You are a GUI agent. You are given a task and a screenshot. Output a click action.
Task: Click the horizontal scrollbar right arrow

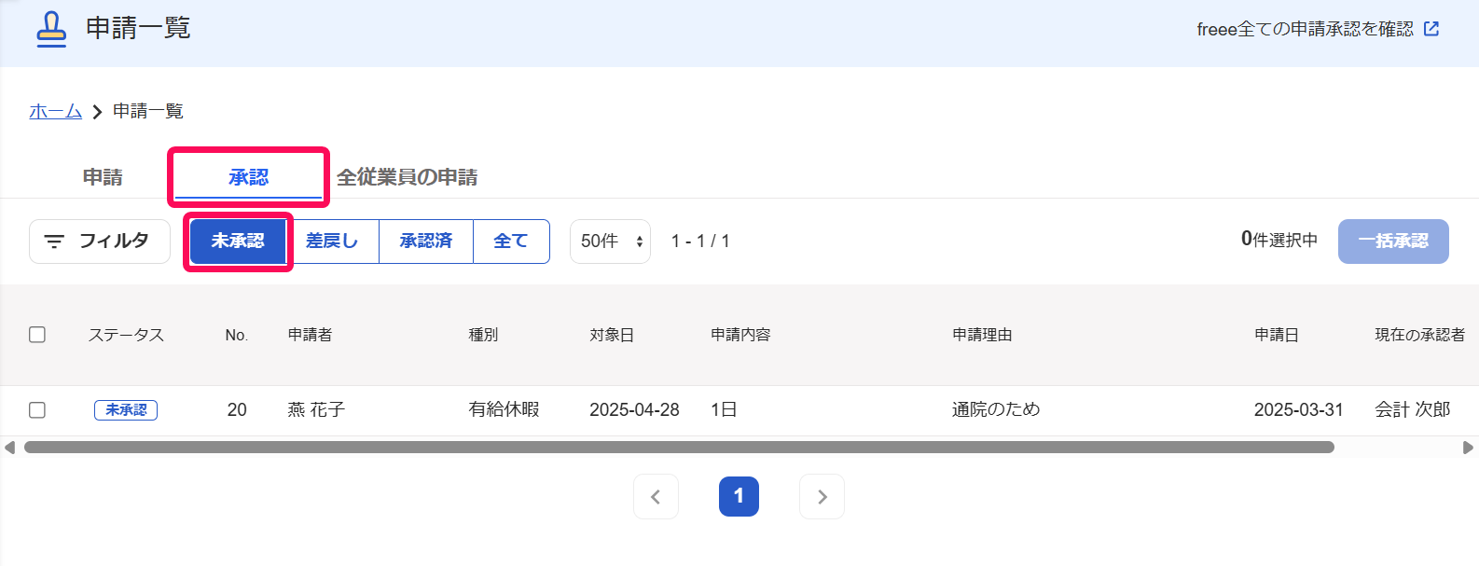coord(1468,448)
